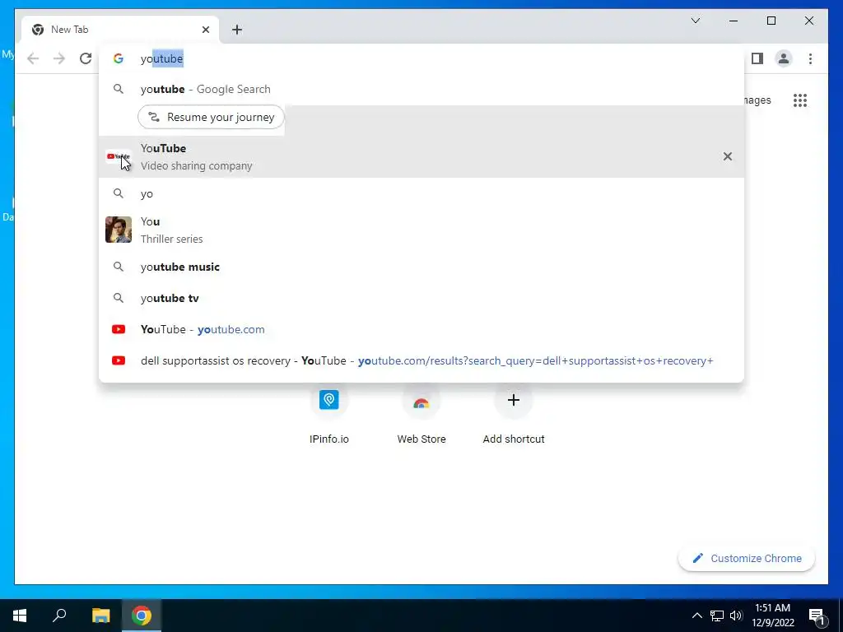Click the back navigation arrow
This screenshot has height=632, width=843.
(x=33, y=58)
